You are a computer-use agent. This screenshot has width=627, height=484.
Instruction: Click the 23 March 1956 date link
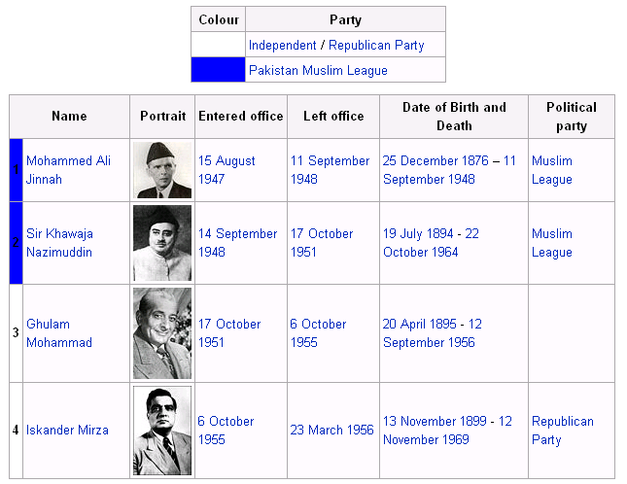pyautogui.click(x=331, y=430)
